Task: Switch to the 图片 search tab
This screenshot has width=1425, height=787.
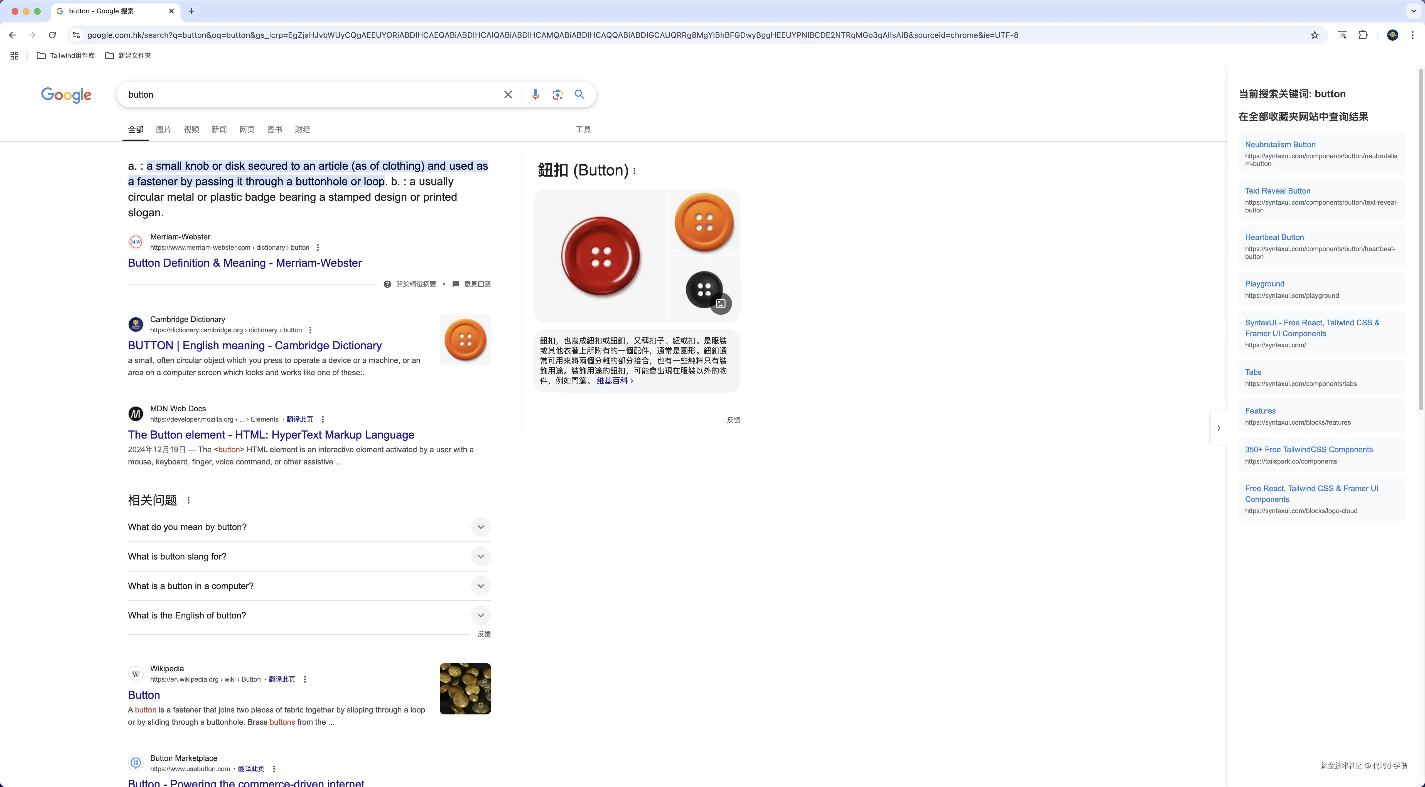Action: coord(163,129)
